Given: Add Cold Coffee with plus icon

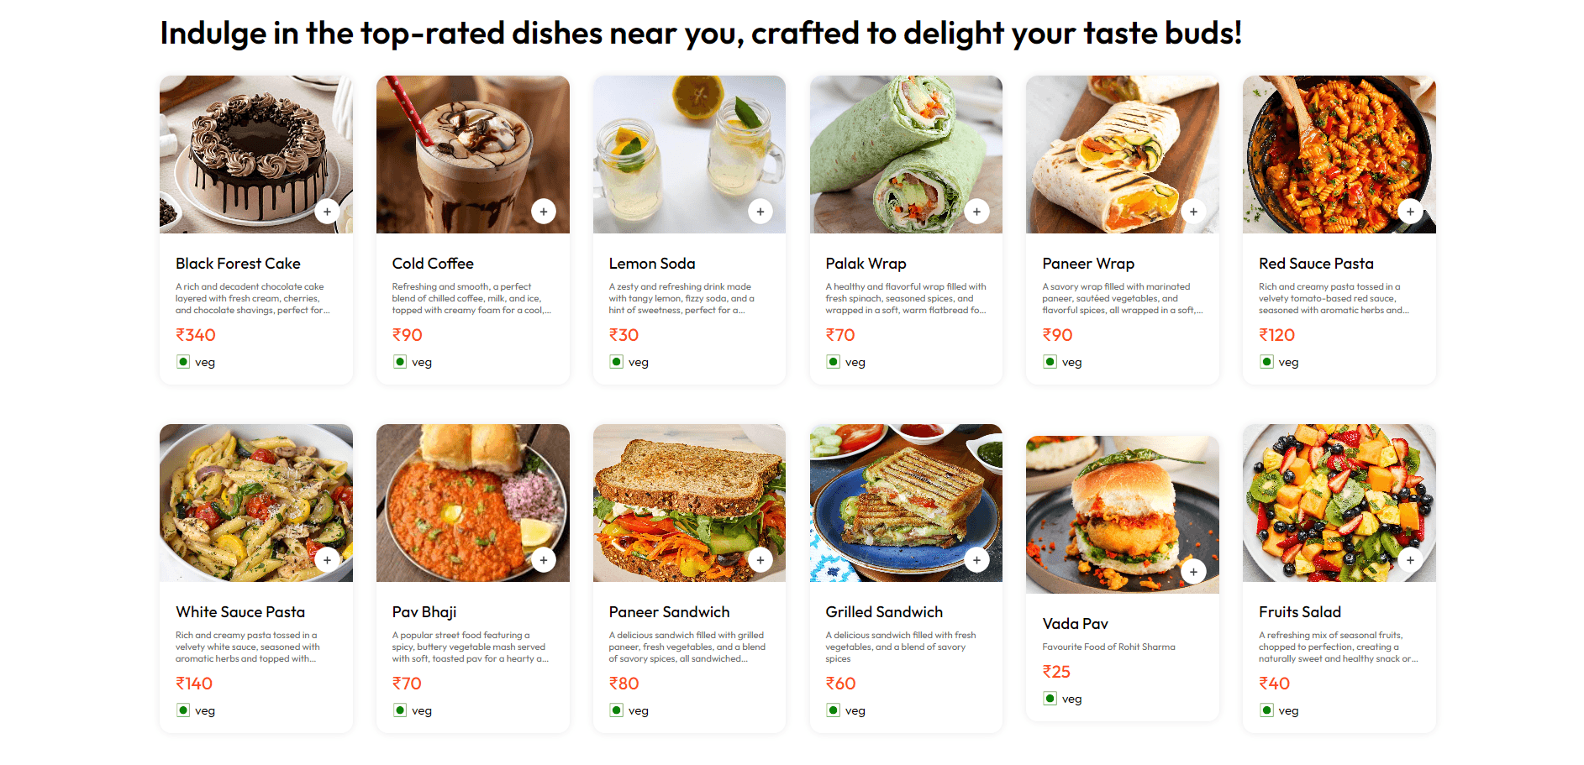Looking at the screenshot, I should [x=544, y=212].
